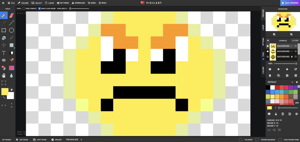
Task: Select the Crop/Transform tool
Action: point(4,83)
